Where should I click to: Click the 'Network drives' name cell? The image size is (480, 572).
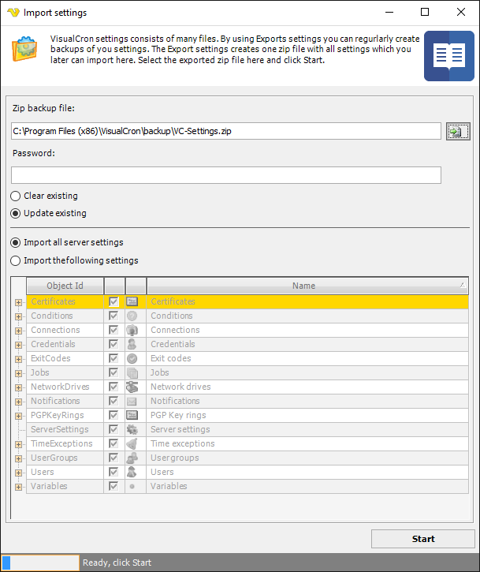tap(307, 387)
